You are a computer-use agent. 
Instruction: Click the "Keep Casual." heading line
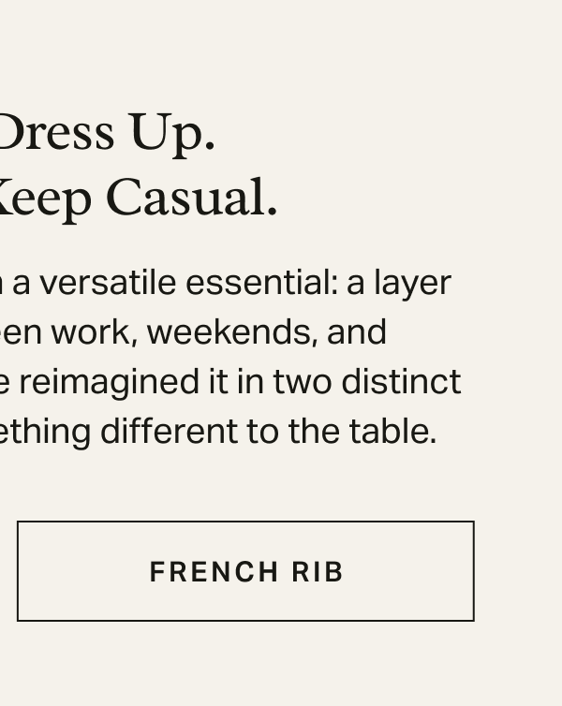point(139,199)
